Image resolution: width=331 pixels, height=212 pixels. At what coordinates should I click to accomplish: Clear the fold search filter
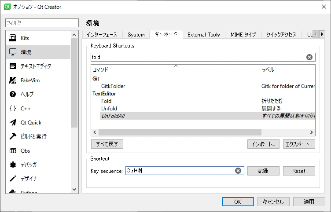[x=309, y=57]
